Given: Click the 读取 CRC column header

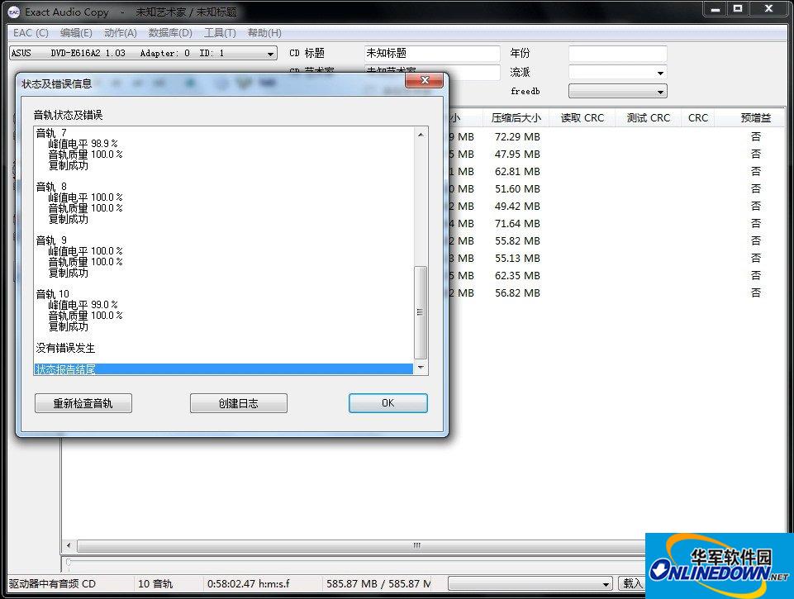Looking at the screenshot, I should (x=582, y=118).
